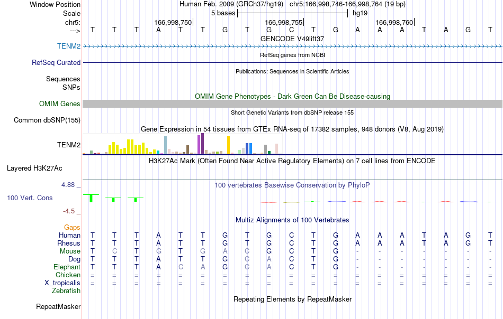Click the gray OMIM Genes bar
Screen dimensions: 503x319
click(293, 104)
